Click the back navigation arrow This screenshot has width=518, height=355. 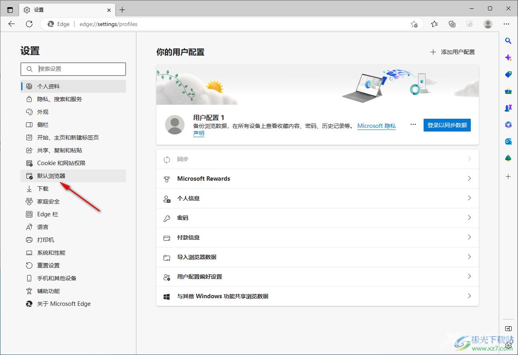tap(12, 24)
